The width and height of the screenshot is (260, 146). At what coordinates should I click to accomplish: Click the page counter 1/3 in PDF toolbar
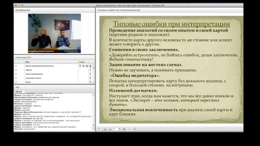[134, 129]
